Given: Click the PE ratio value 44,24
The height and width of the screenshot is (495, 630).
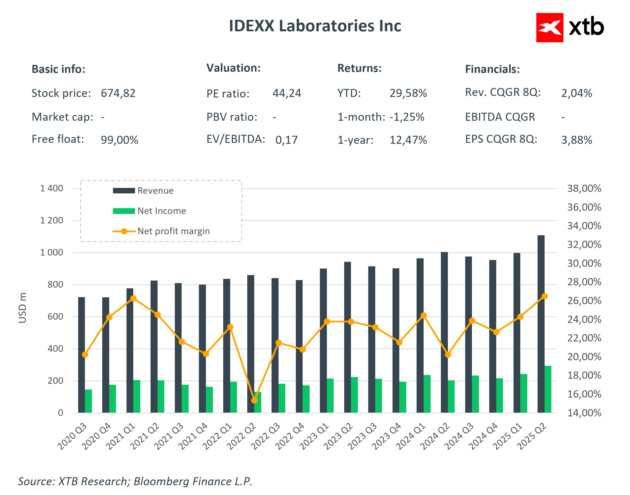Looking at the screenshot, I should click(287, 93).
